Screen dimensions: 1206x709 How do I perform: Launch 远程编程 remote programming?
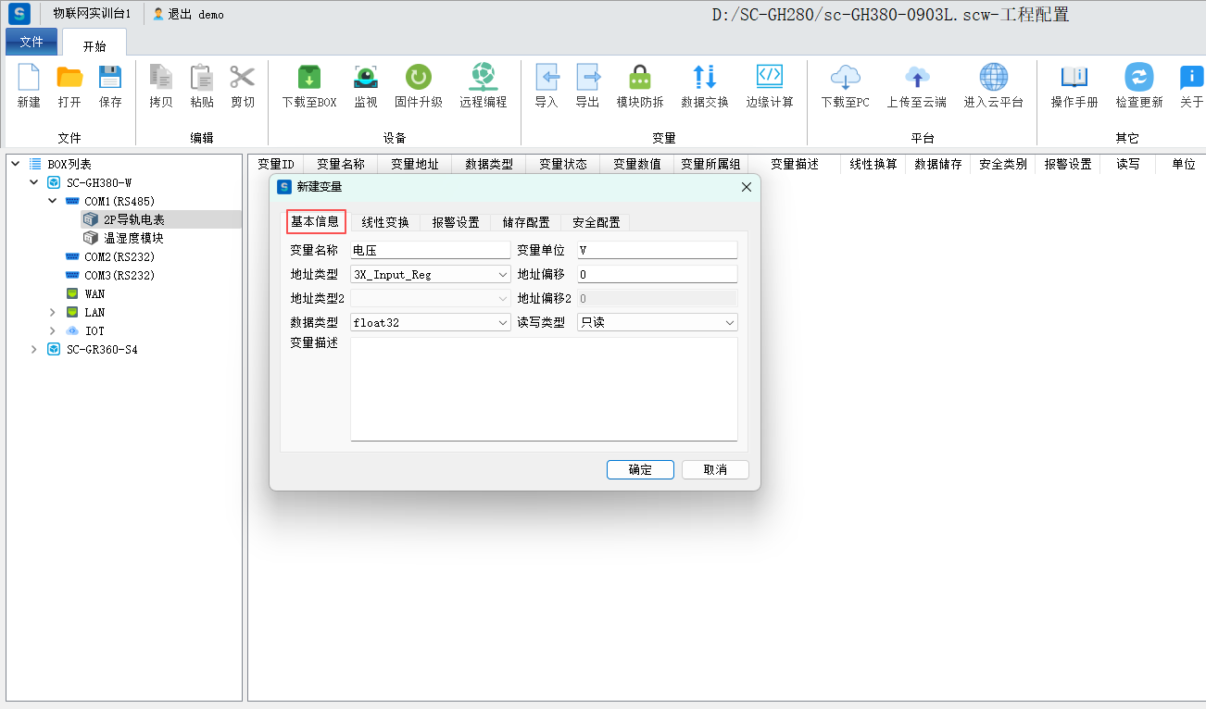click(x=483, y=79)
